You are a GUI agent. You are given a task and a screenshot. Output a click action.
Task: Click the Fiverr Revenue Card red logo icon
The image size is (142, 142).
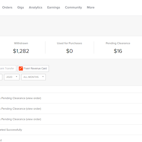[21, 69]
